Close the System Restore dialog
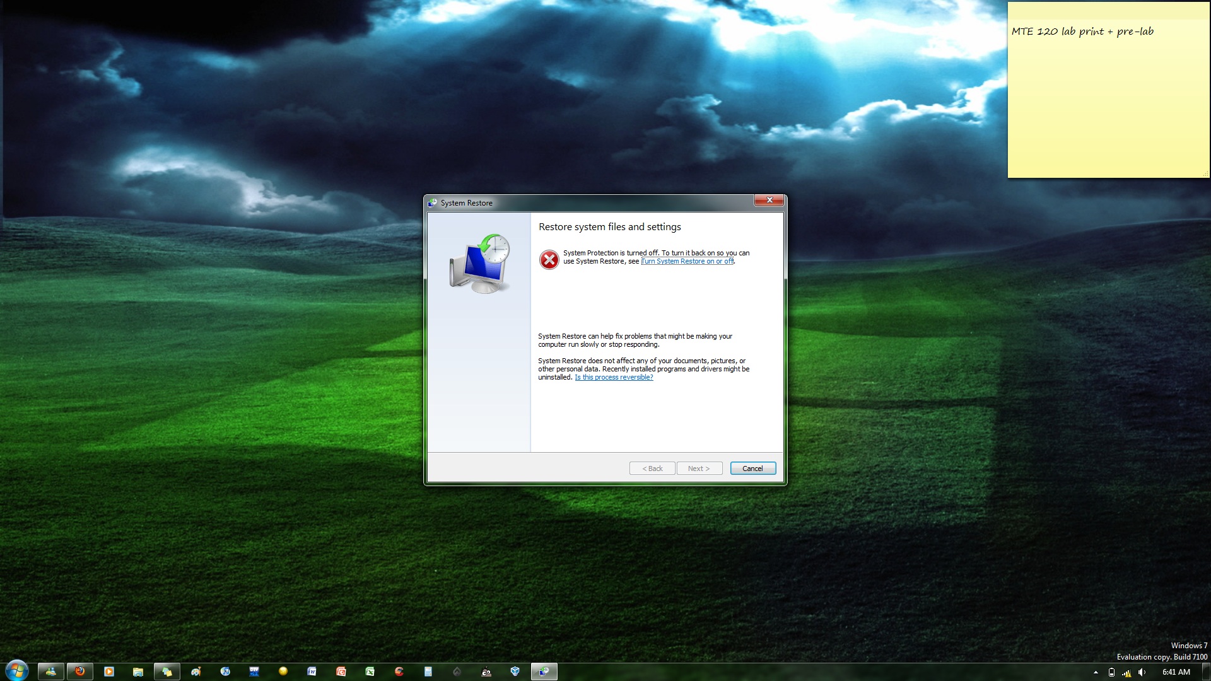Viewport: 1211px width, 681px height. tap(769, 201)
